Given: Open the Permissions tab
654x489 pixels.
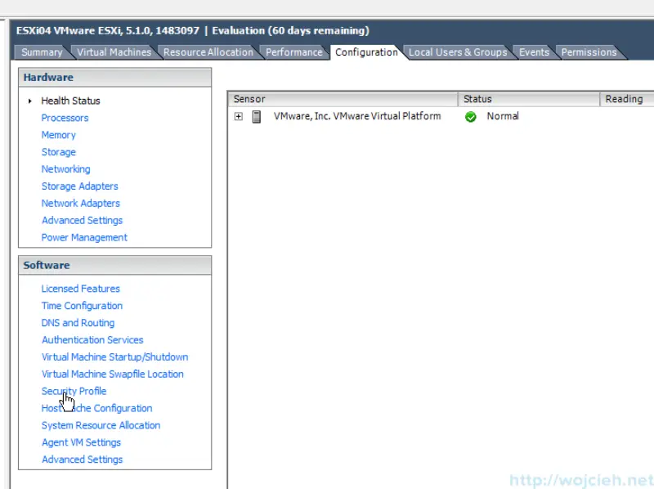Looking at the screenshot, I should click(x=588, y=52).
